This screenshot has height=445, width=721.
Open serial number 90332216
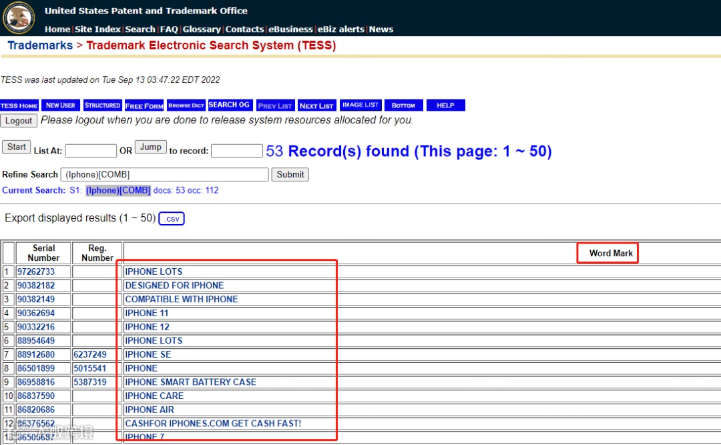pos(36,327)
